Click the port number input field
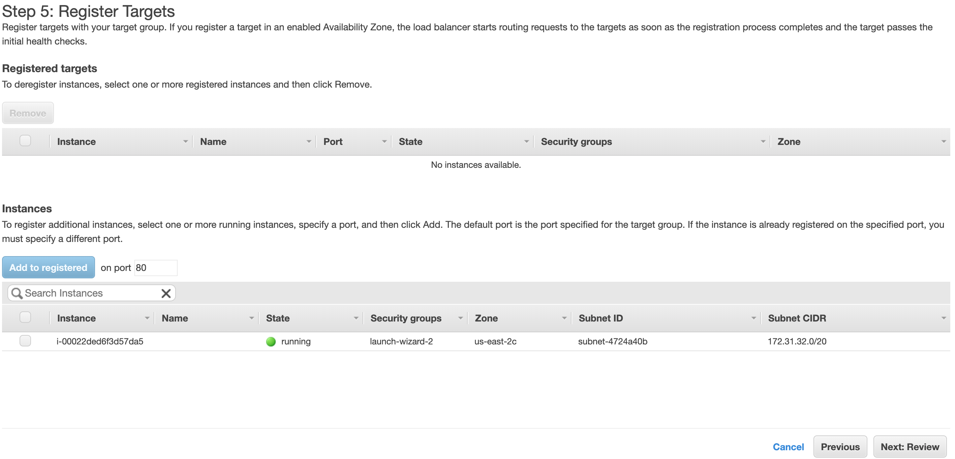The image size is (955, 459). tap(156, 268)
